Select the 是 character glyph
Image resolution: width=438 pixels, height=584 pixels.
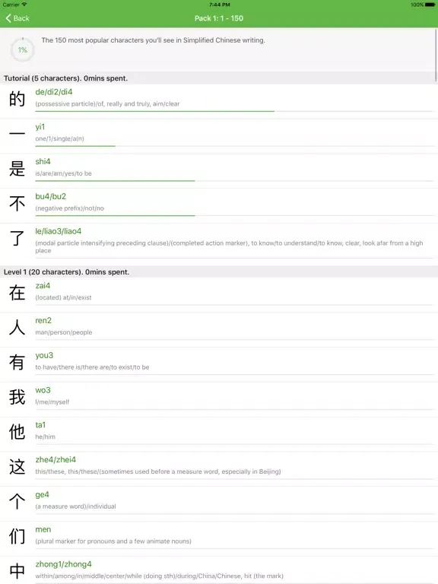pyautogui.click(x=17, y=169)
